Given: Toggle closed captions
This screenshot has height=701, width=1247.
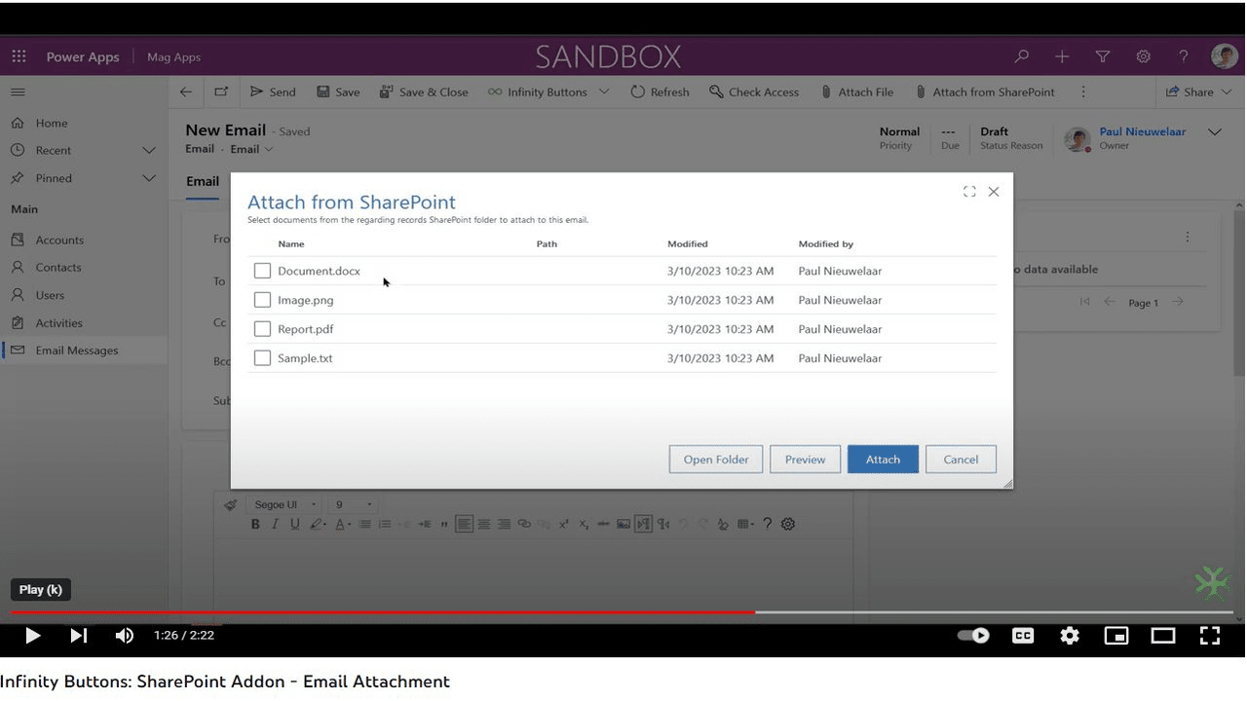Looking at the screenshot, I should point(1023,636).
